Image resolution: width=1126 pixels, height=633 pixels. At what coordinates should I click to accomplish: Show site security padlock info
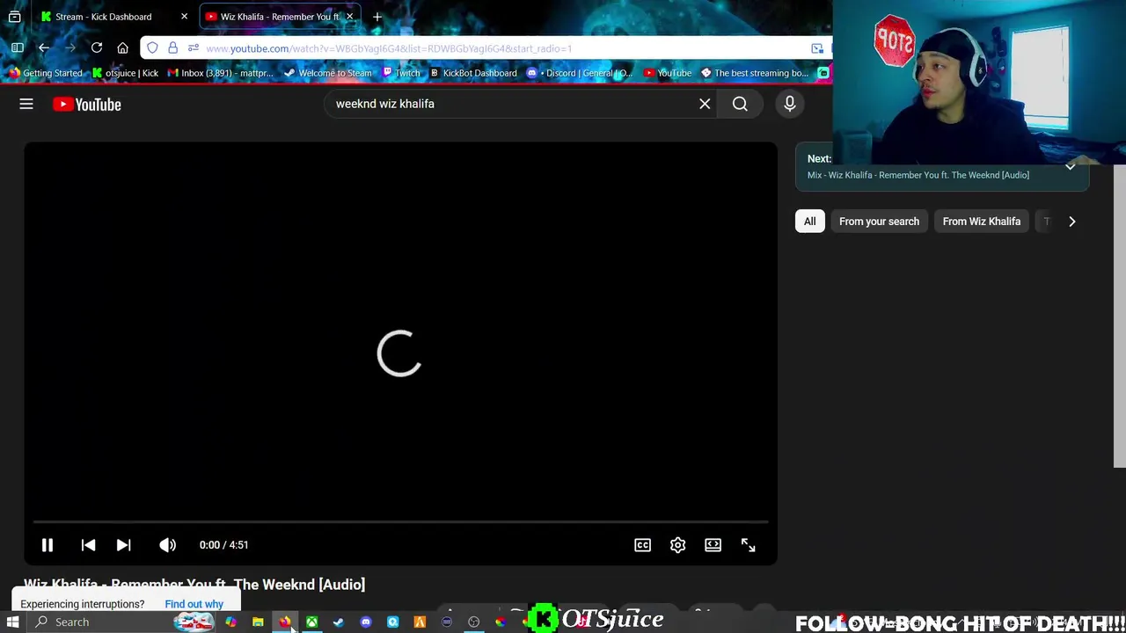coord(172,48)
